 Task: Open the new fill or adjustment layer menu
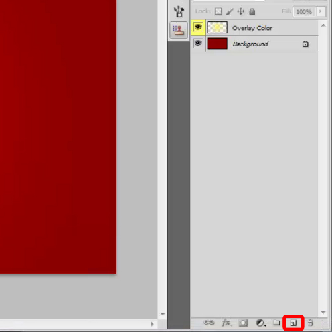point(261,323)
